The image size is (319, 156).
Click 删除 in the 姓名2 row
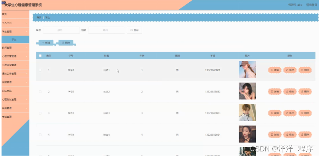pos(305,92)
